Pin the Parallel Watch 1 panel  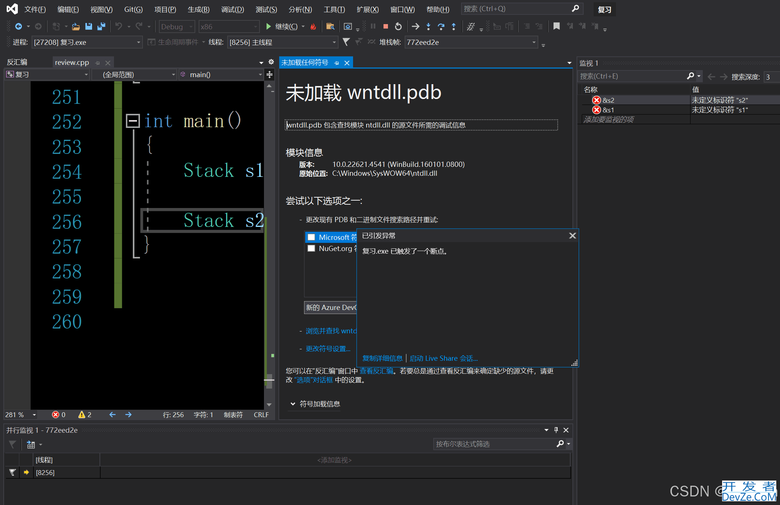(556, 430)
